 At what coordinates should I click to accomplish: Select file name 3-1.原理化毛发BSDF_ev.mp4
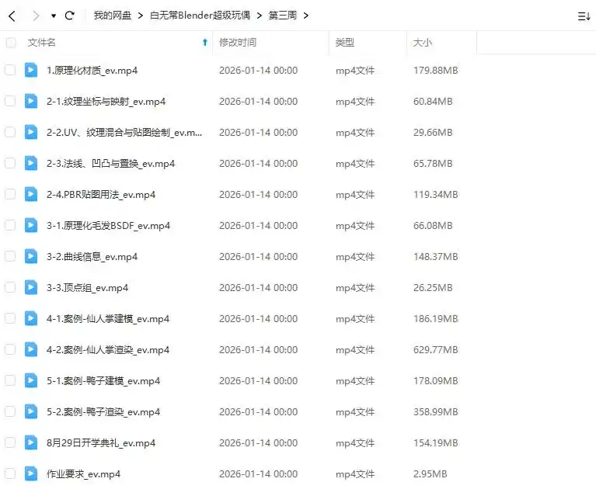pyautogui.click(x=108, y=226)
